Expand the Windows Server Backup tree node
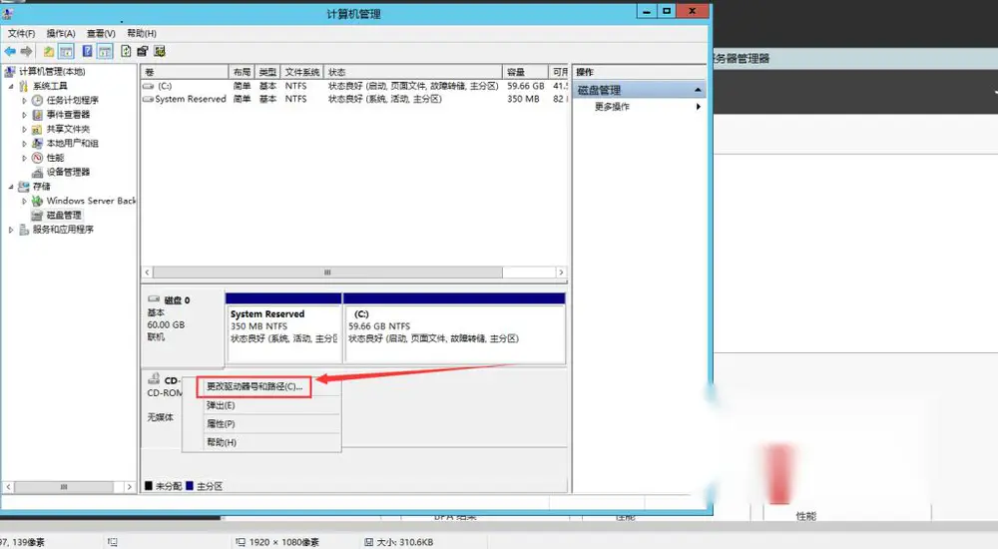The image size is (998, 549). coord(24,202)
